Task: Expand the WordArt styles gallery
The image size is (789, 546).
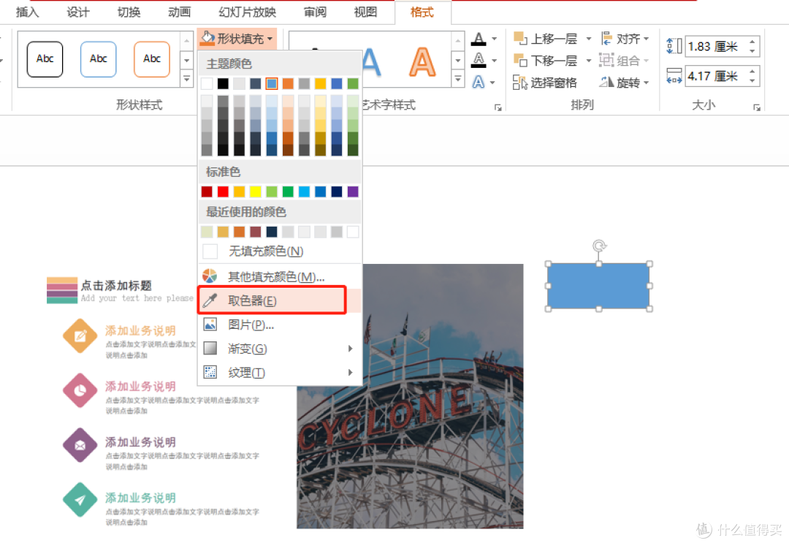Action: pyautogui.click(x=458, y=78)
